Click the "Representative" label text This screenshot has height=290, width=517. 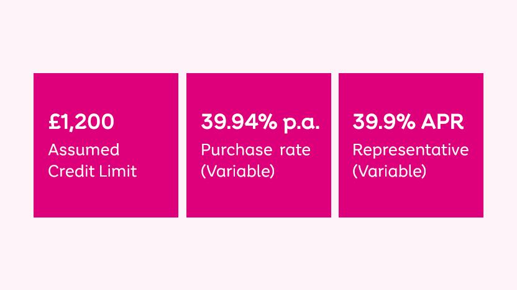[411, 150]
